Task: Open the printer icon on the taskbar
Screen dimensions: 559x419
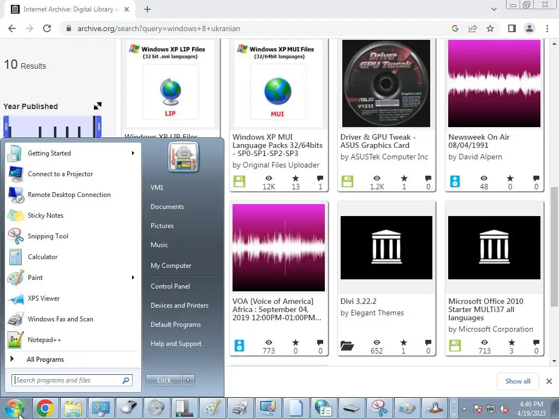Action: point(240,408)
